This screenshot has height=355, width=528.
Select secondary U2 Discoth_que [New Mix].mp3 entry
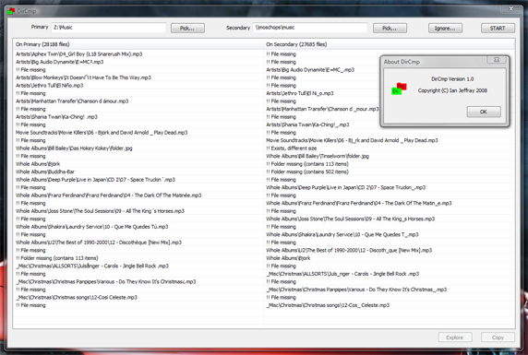pos(349,251)
